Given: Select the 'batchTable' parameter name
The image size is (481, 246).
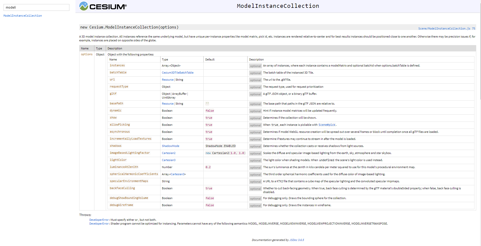Looking at the screenshot, I should (x=118, y=72).
